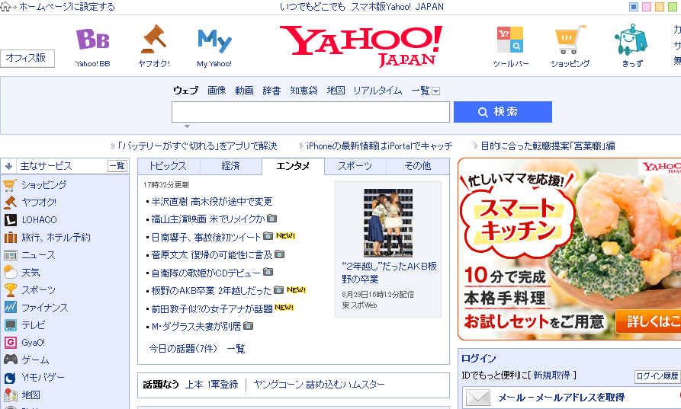Click the ログイン履歴 button
The image size is (681, 409).
point(657,376)
